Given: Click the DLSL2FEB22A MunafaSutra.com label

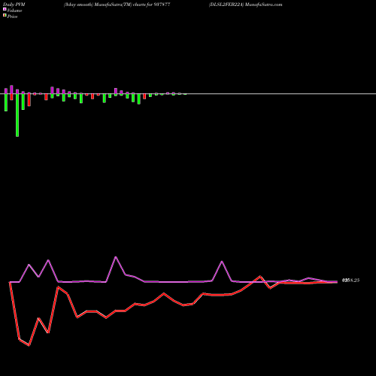Looking at the screenshot, I should [246, 5].
